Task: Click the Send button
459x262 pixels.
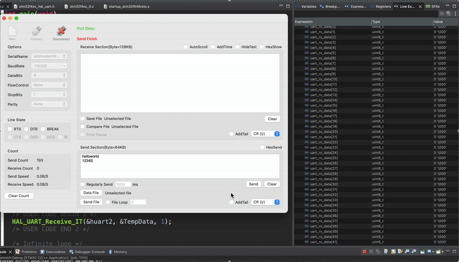Action: pyautogui.click(x=254, y=184)
